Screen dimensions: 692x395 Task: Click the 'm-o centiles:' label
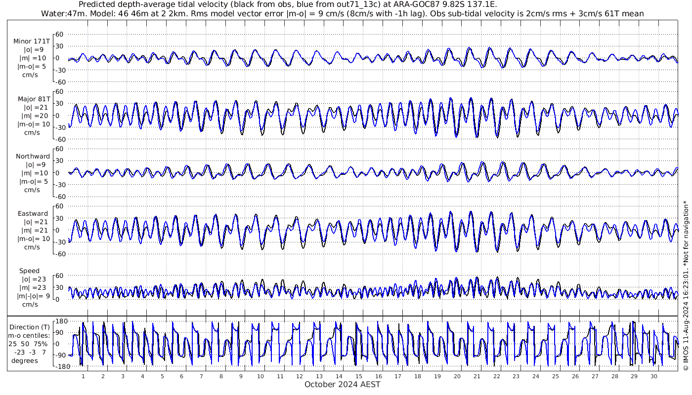(x=30, y=336)
